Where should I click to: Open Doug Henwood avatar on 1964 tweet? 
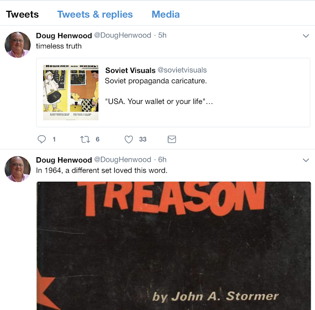pos(18,169)
